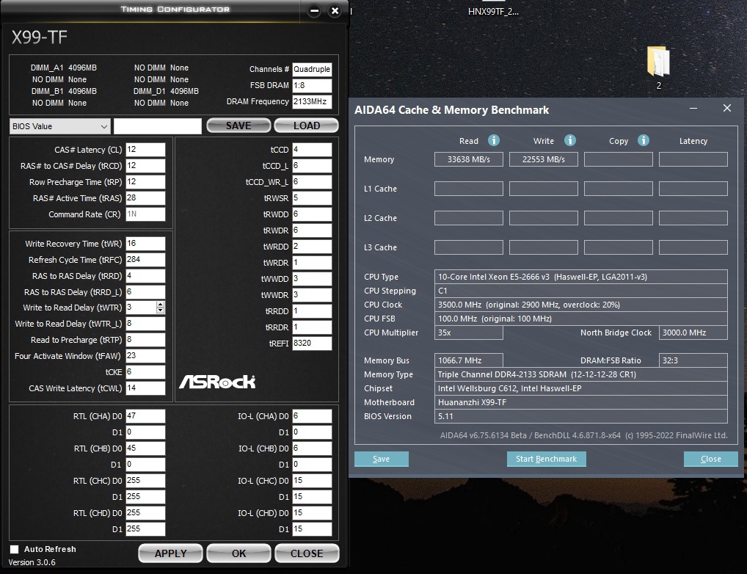Screen dimensions: 747x574
Task: Click the tRCD value field
Action: pos(145,166)
